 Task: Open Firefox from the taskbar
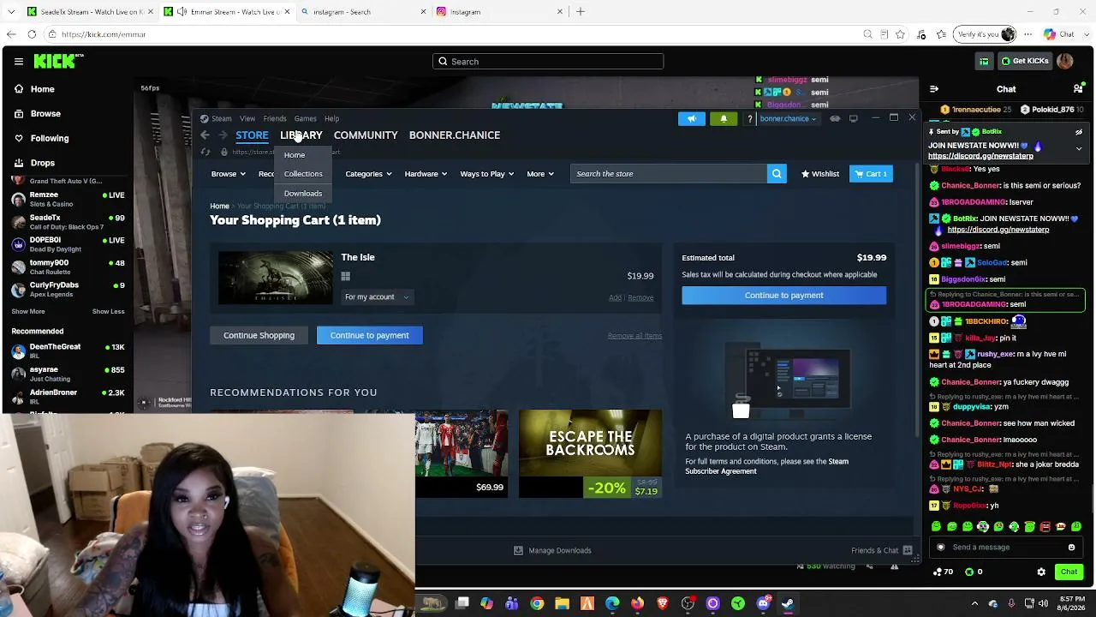click(637, 603)
